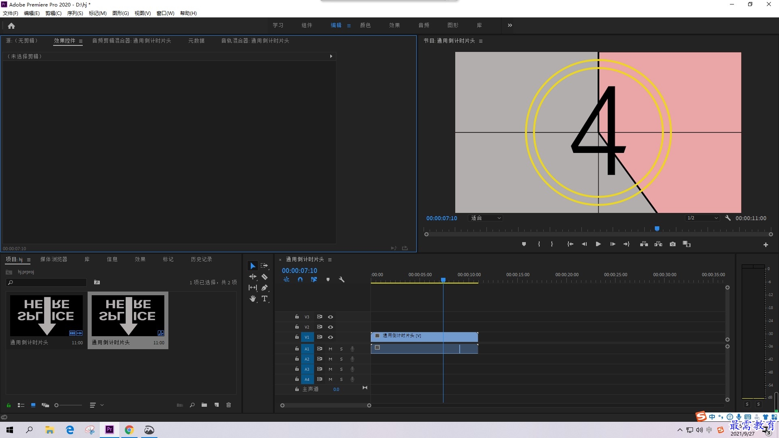Open timeline panel menu
This screenshot has width=779, height=438.
pos(330,260)
